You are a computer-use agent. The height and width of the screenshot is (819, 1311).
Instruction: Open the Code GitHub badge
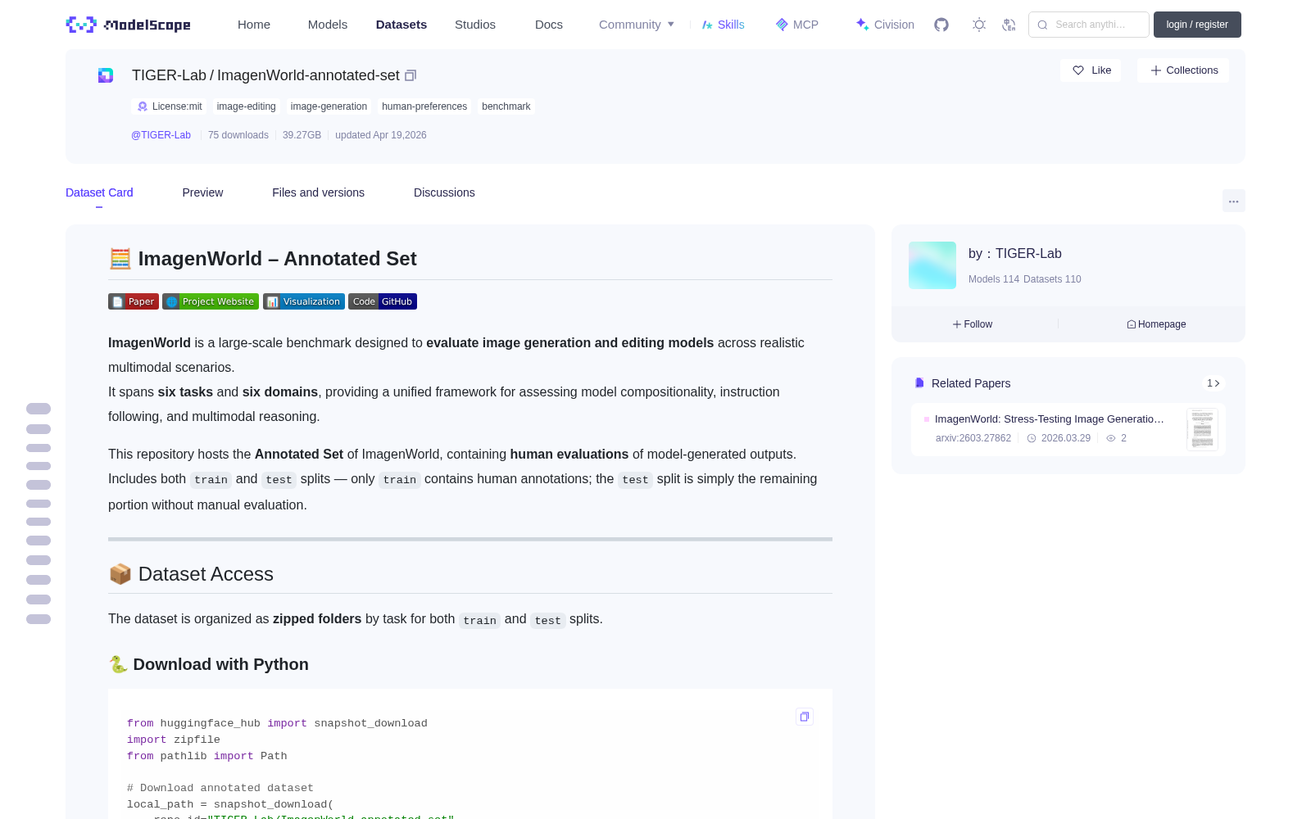pos(383,301)
